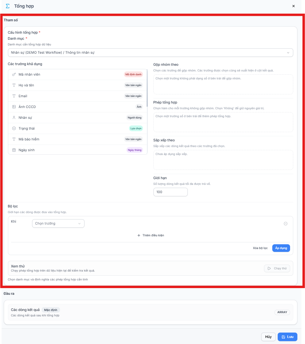Viewport: 305px width, 344px height.
Task: Expand the Chọn trường dropdown
Action: click(x=58, y=223)
